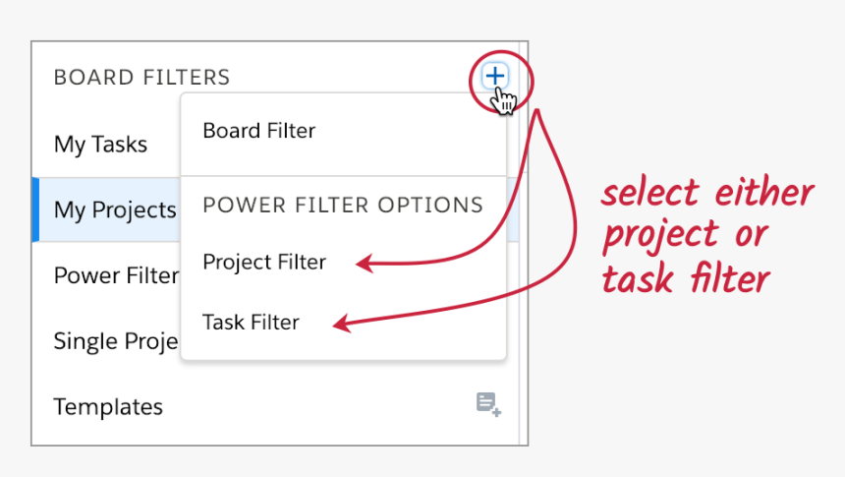The image size is (845, 477).
Task: Choose the Single Project filter entry
Action: [116, 341]
